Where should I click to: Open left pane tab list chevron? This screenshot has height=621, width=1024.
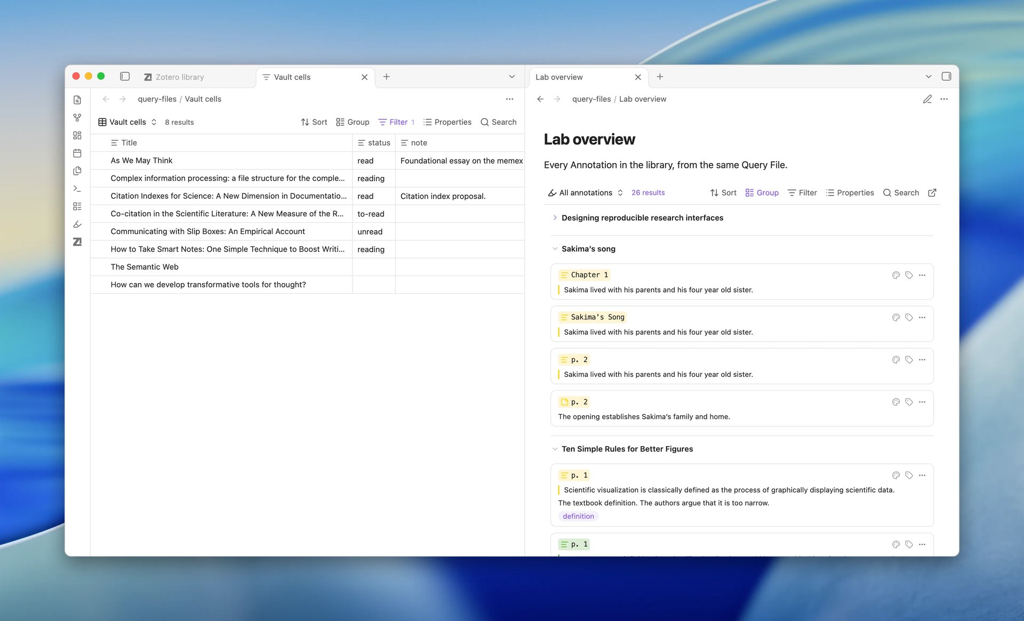coord(512,77)
